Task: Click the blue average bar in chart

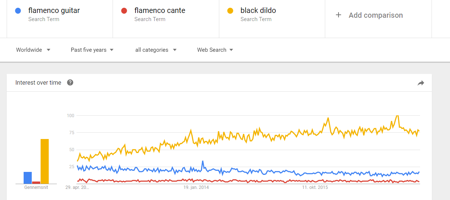Action: tap(28, 178)
